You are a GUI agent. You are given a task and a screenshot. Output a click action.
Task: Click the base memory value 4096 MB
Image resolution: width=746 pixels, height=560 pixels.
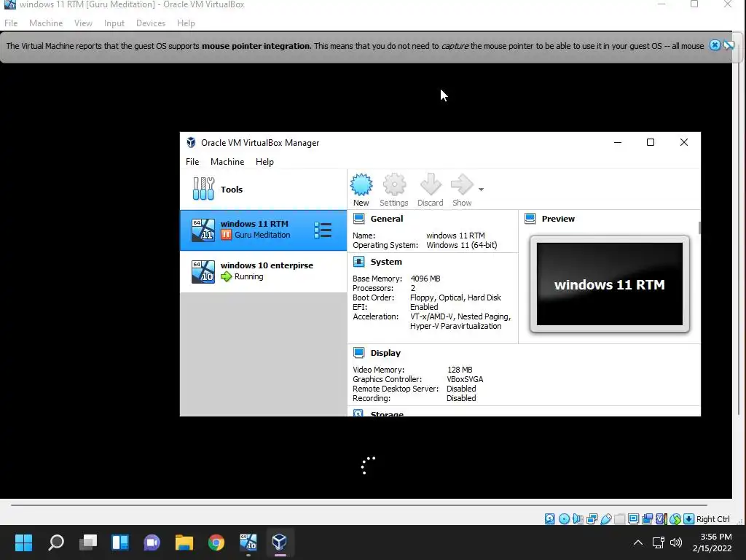425,279
